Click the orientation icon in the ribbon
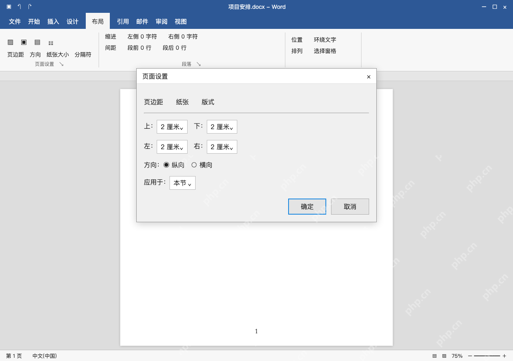 coord(24,42)
